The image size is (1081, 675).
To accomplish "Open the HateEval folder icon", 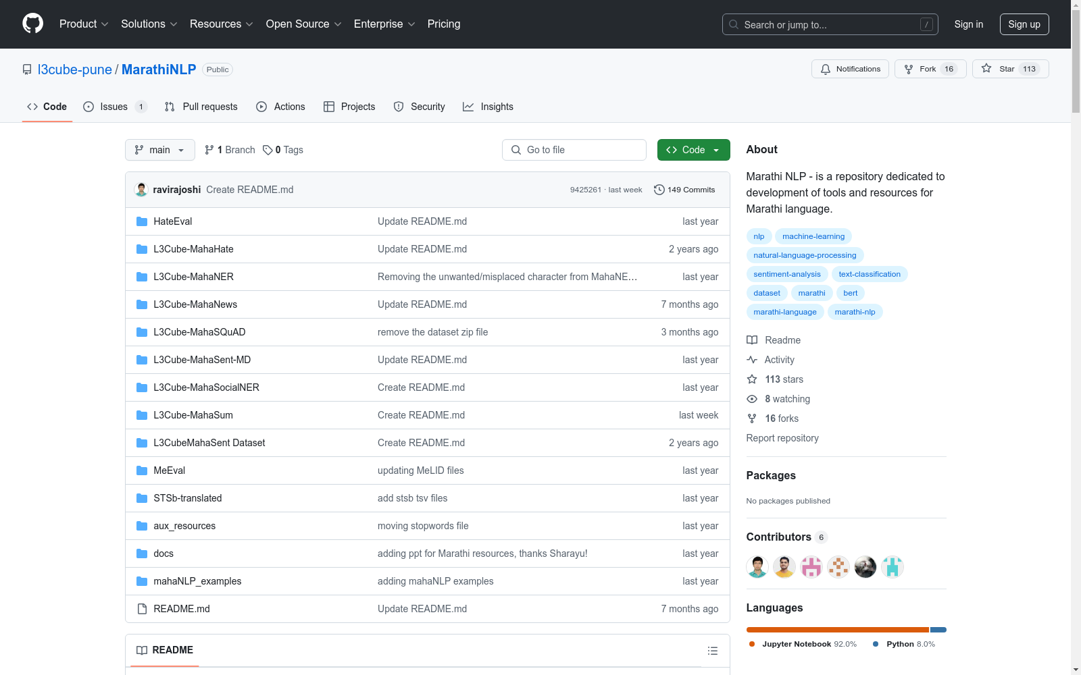I will point(142,221).
